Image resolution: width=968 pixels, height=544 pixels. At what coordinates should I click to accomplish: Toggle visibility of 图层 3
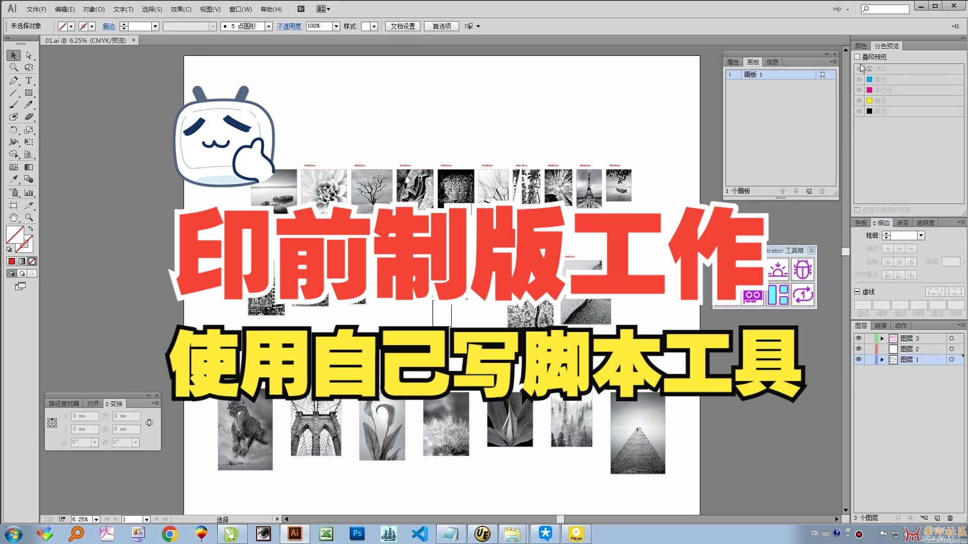coord(858,338)
